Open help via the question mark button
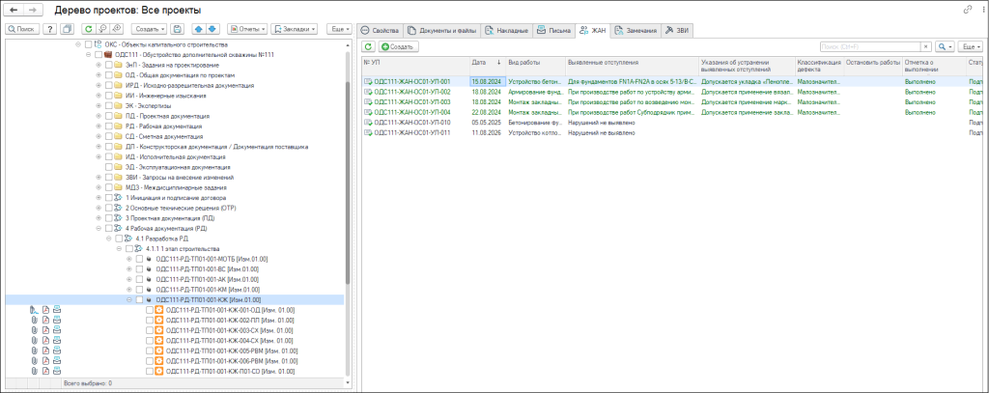989x393 pixels. click(50, 29)
